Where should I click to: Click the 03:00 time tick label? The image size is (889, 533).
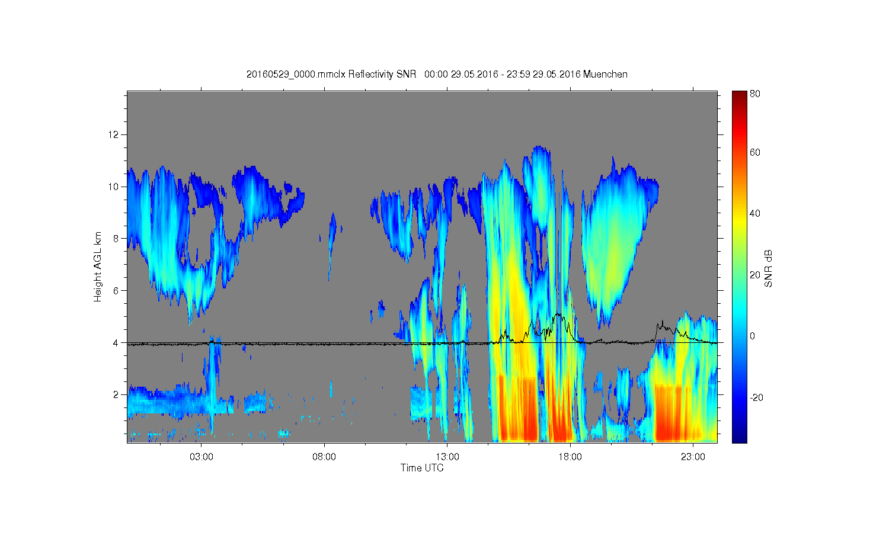click(202, 457)
